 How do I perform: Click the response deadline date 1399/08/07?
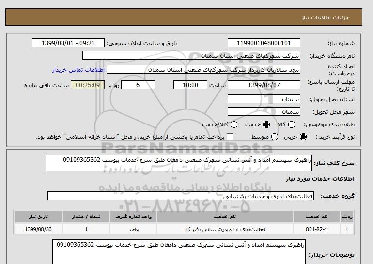[264, 85]
